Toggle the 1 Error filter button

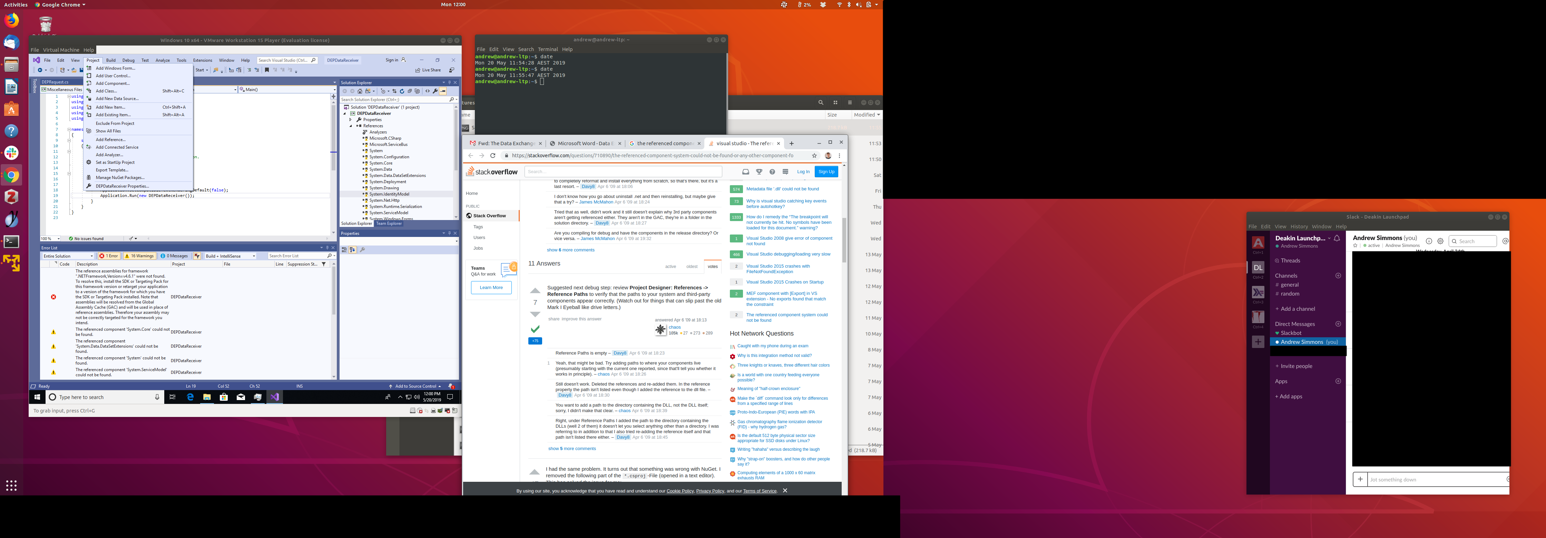tap(109, 256)
